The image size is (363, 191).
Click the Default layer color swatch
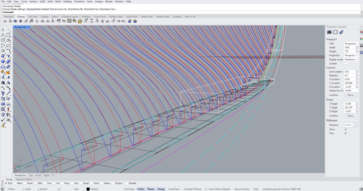pos(88,189)
